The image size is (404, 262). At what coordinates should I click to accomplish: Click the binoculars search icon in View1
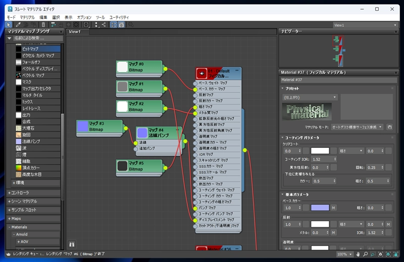pos(72,244)
